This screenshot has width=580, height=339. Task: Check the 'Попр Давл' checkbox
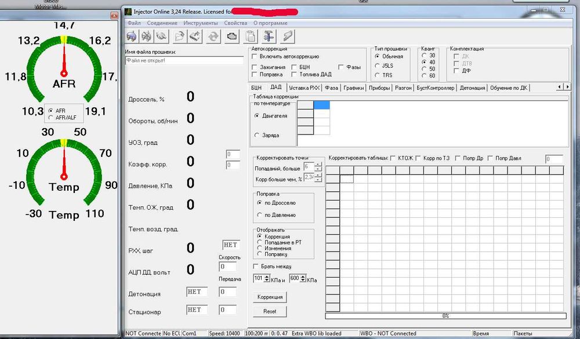(x=490, y=158)
